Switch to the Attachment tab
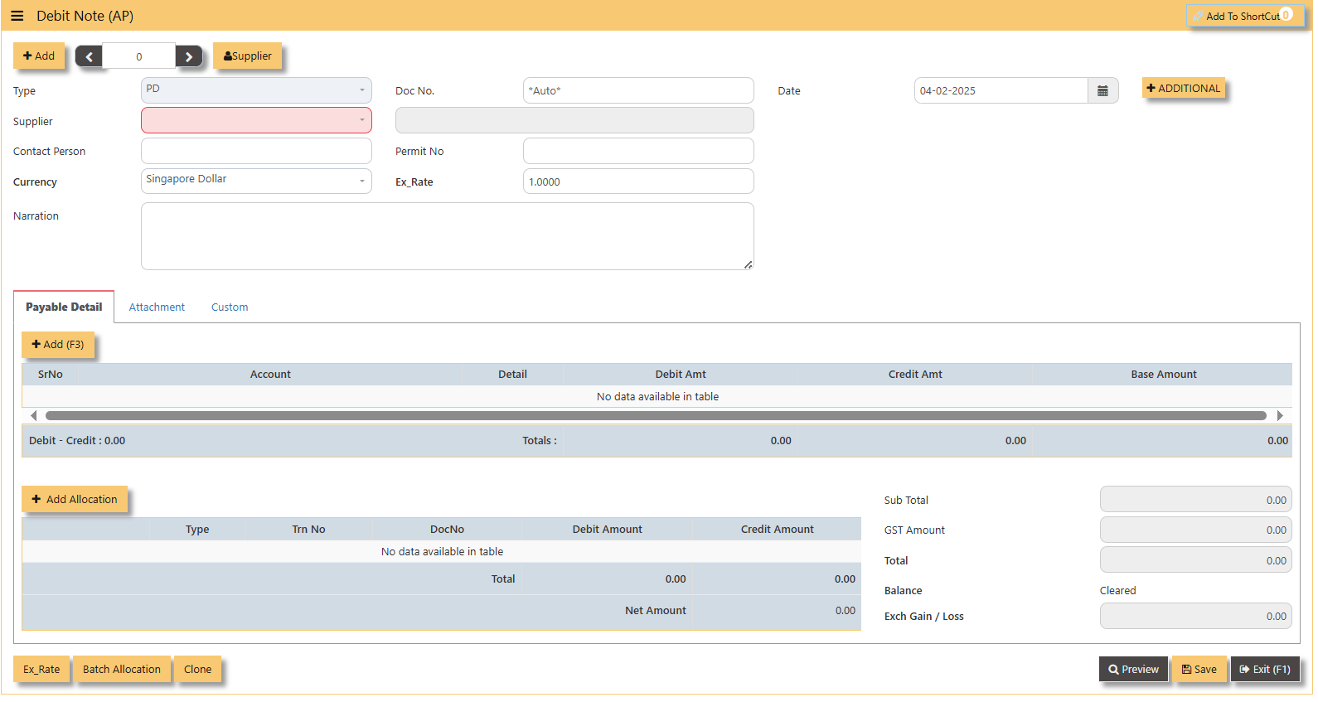 (x=157, y=307)
